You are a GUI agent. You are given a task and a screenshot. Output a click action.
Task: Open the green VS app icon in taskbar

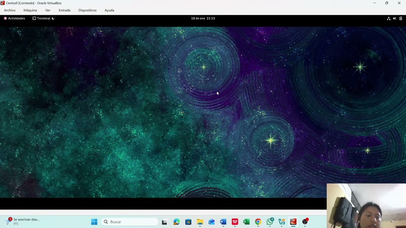click(x=282, y=222)
